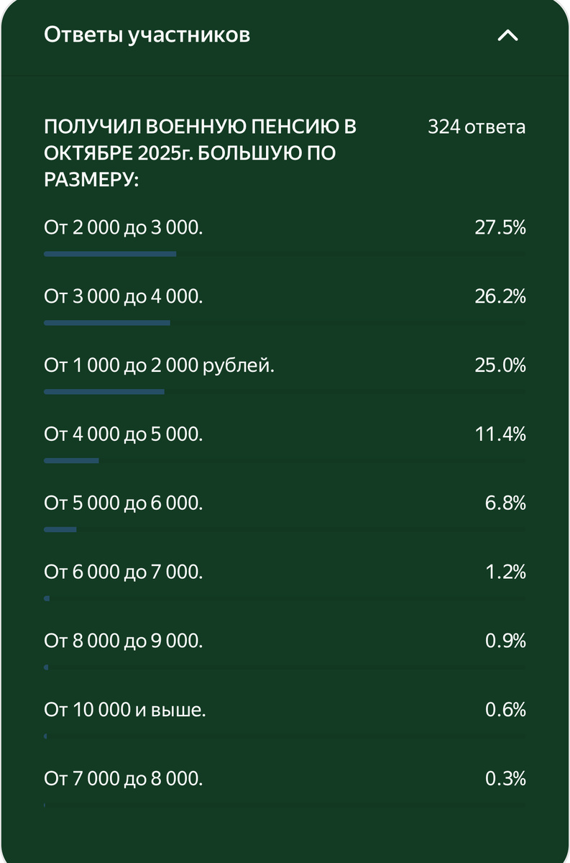Click the 27.5% percentage value
The image size is (570, 863).
500,228
